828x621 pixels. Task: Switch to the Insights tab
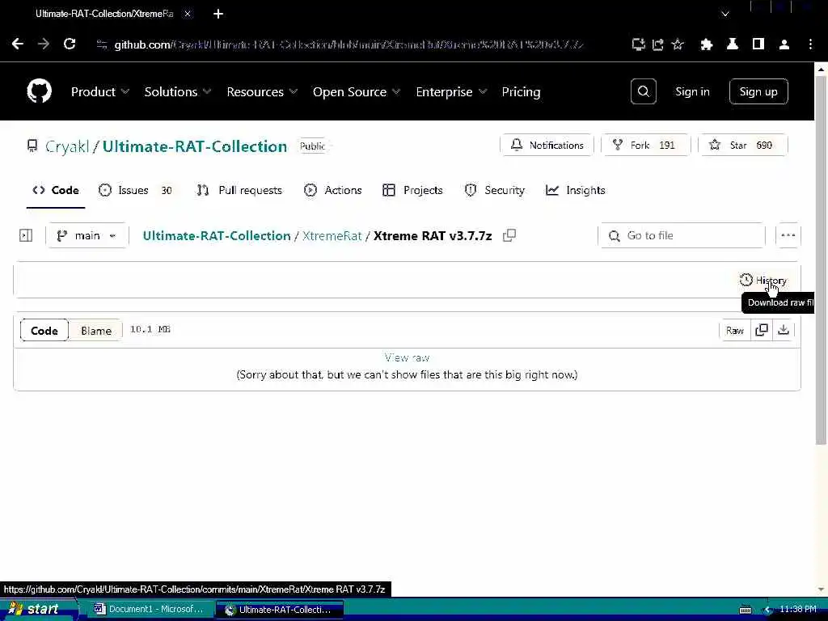575,190
